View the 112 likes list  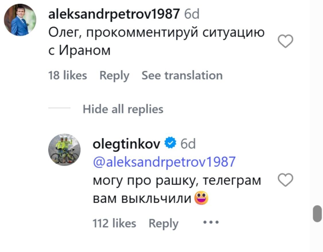(114, 223)
